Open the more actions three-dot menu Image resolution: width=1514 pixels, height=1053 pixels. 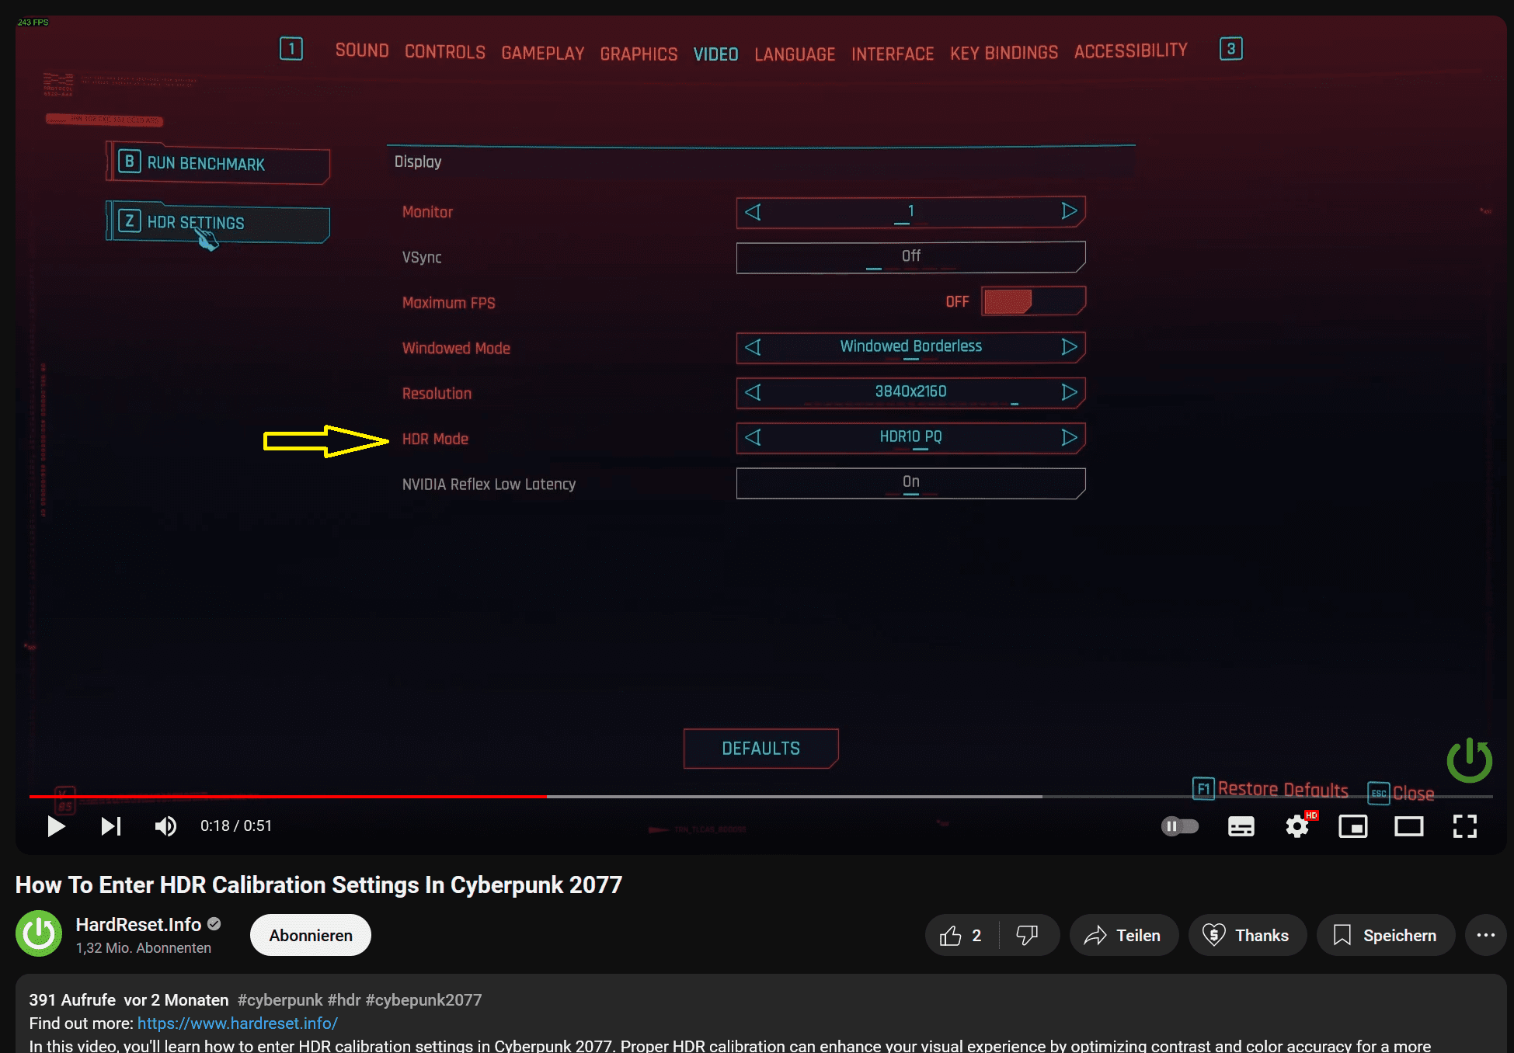point(1485,936)
